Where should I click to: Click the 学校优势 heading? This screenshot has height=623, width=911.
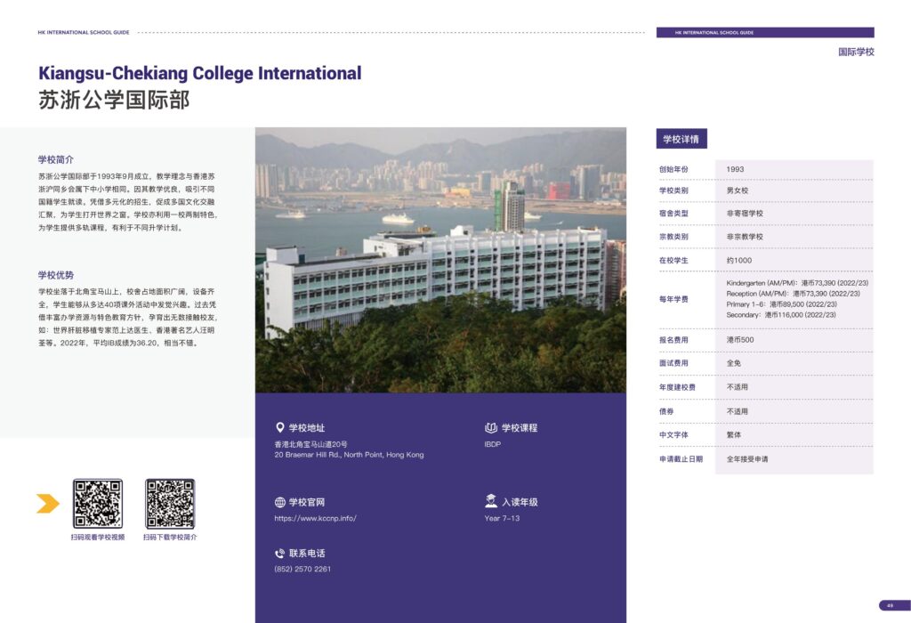click(x=56, y=275)
